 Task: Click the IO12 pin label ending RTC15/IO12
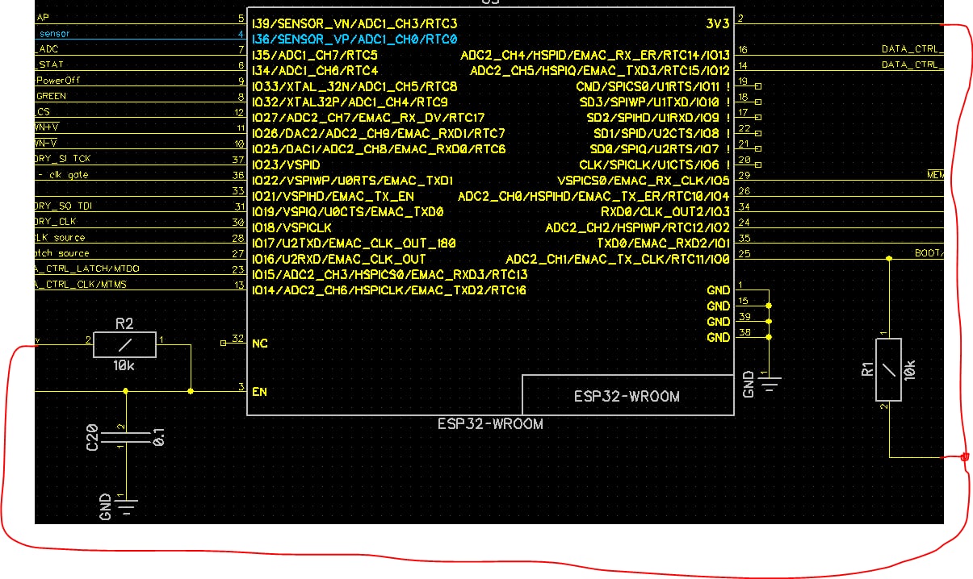tap(600, 70)
